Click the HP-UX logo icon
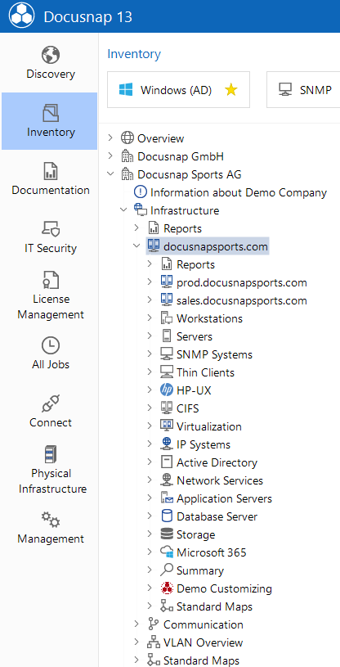The height and width of the screenshot is (667, 340). pyautogui.click(x=167, y=390)
